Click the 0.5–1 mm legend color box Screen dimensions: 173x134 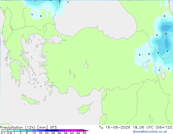tap(11, 130)
